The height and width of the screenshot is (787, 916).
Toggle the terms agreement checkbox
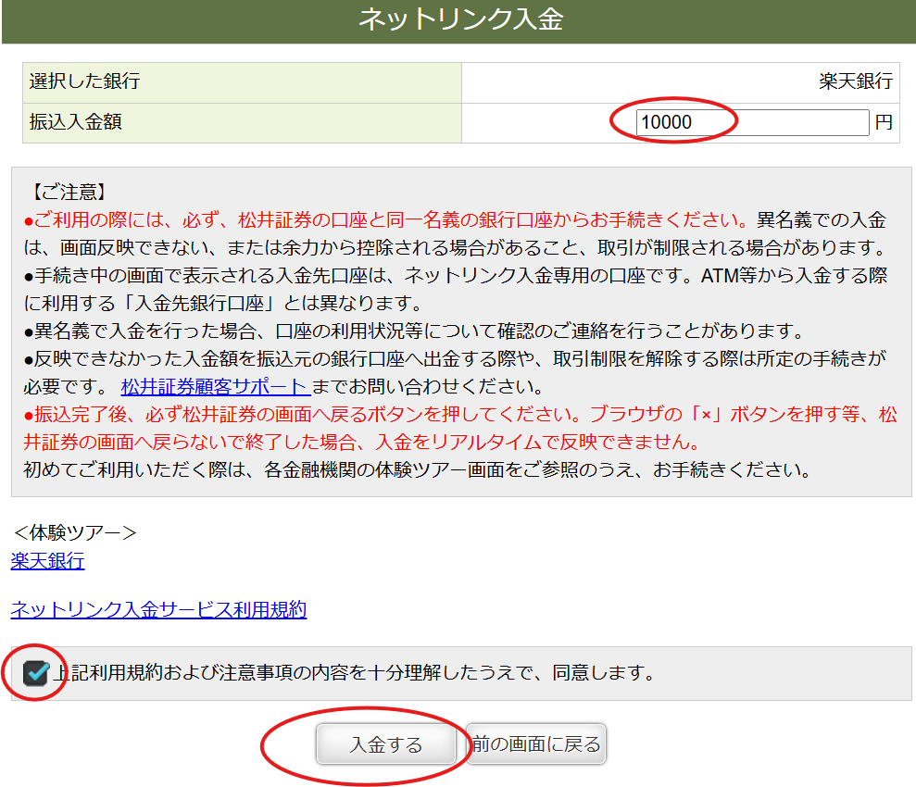pos(35,673)
